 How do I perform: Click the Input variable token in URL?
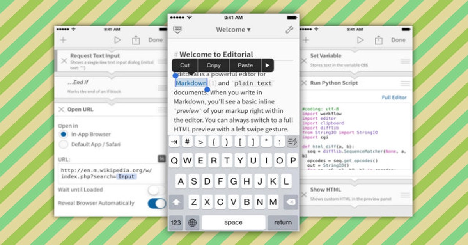[126, 177]
